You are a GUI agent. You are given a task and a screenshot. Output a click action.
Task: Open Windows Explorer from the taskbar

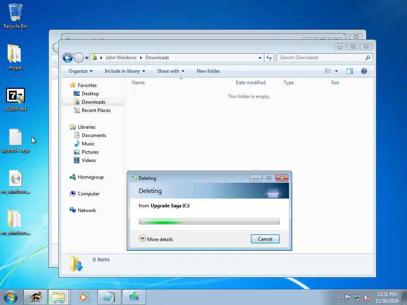coord(58,297)
